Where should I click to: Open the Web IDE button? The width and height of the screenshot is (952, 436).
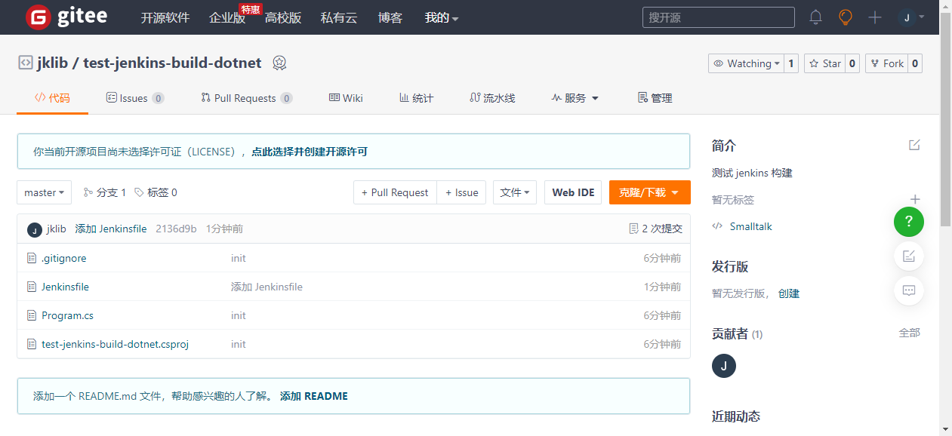pyautogui.click(x=573, y=192)
